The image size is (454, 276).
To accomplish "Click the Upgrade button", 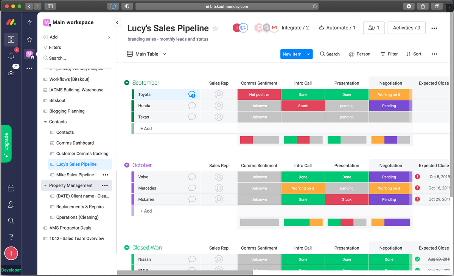I will 6,143.
